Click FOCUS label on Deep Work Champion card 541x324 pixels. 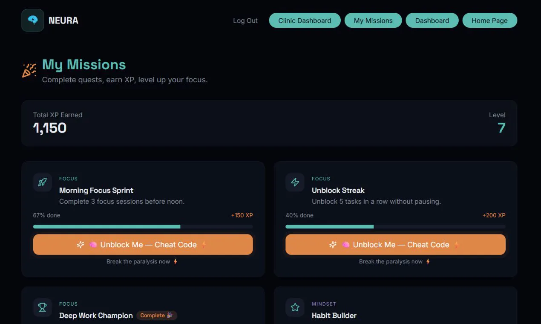coord(69,304)
